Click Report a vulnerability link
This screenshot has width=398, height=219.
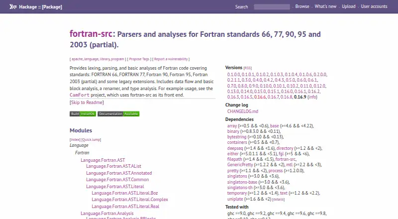[x=171, y=59]
